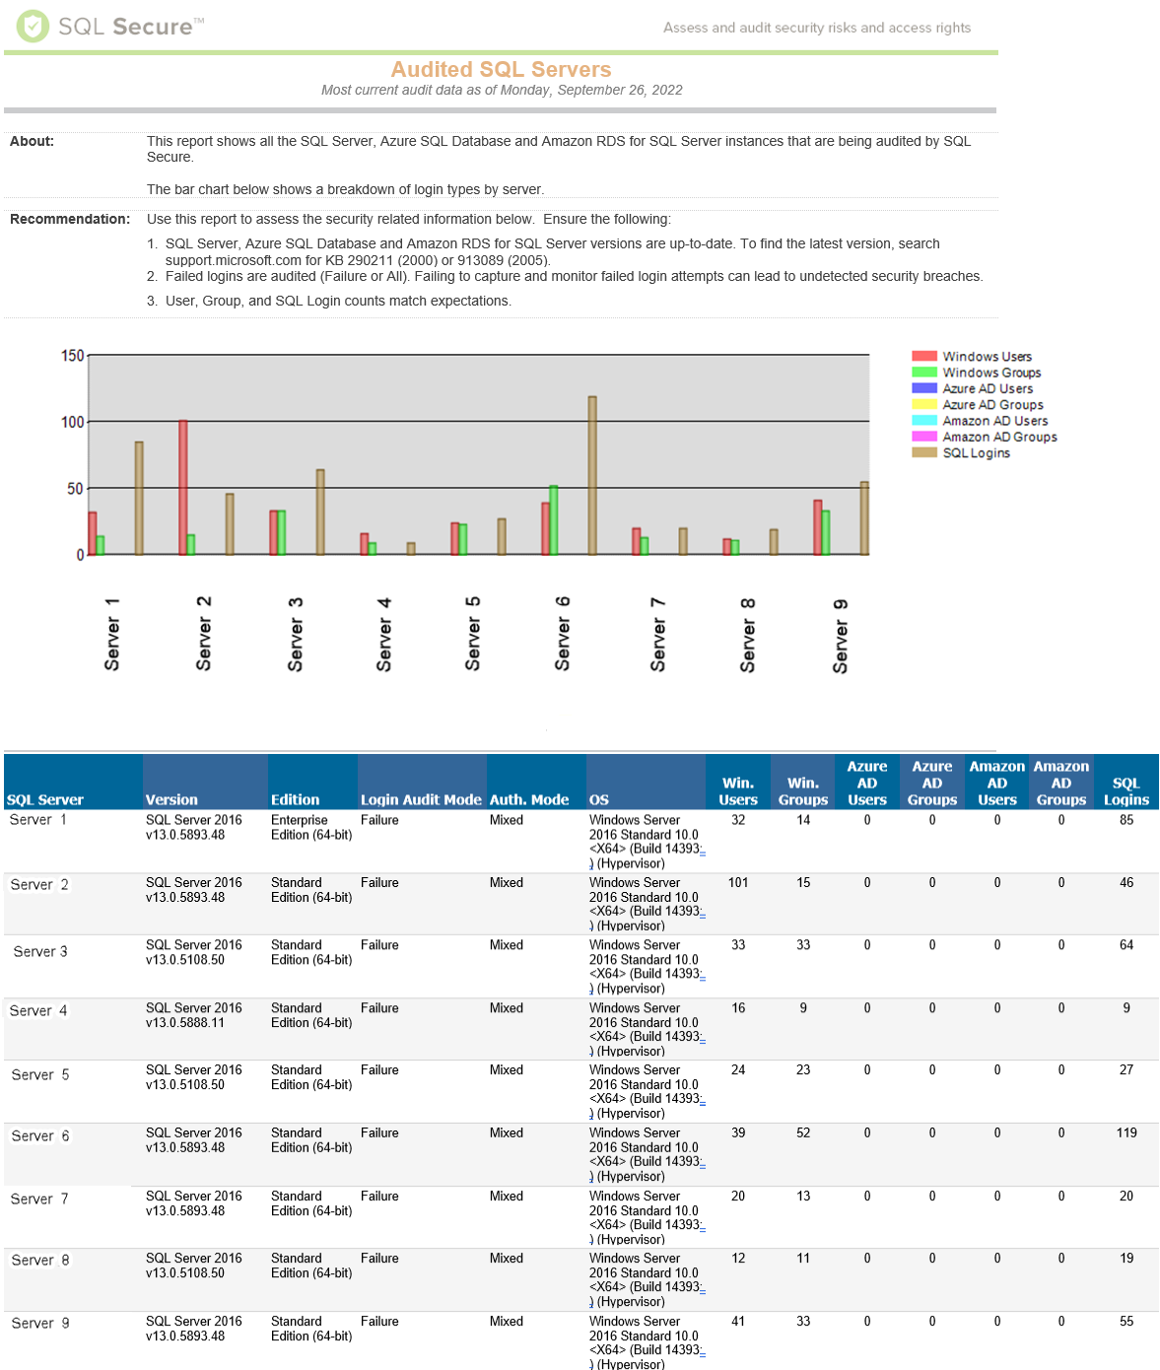Click the Amazon AD Groups magenta legend swatch

point(923,437)
